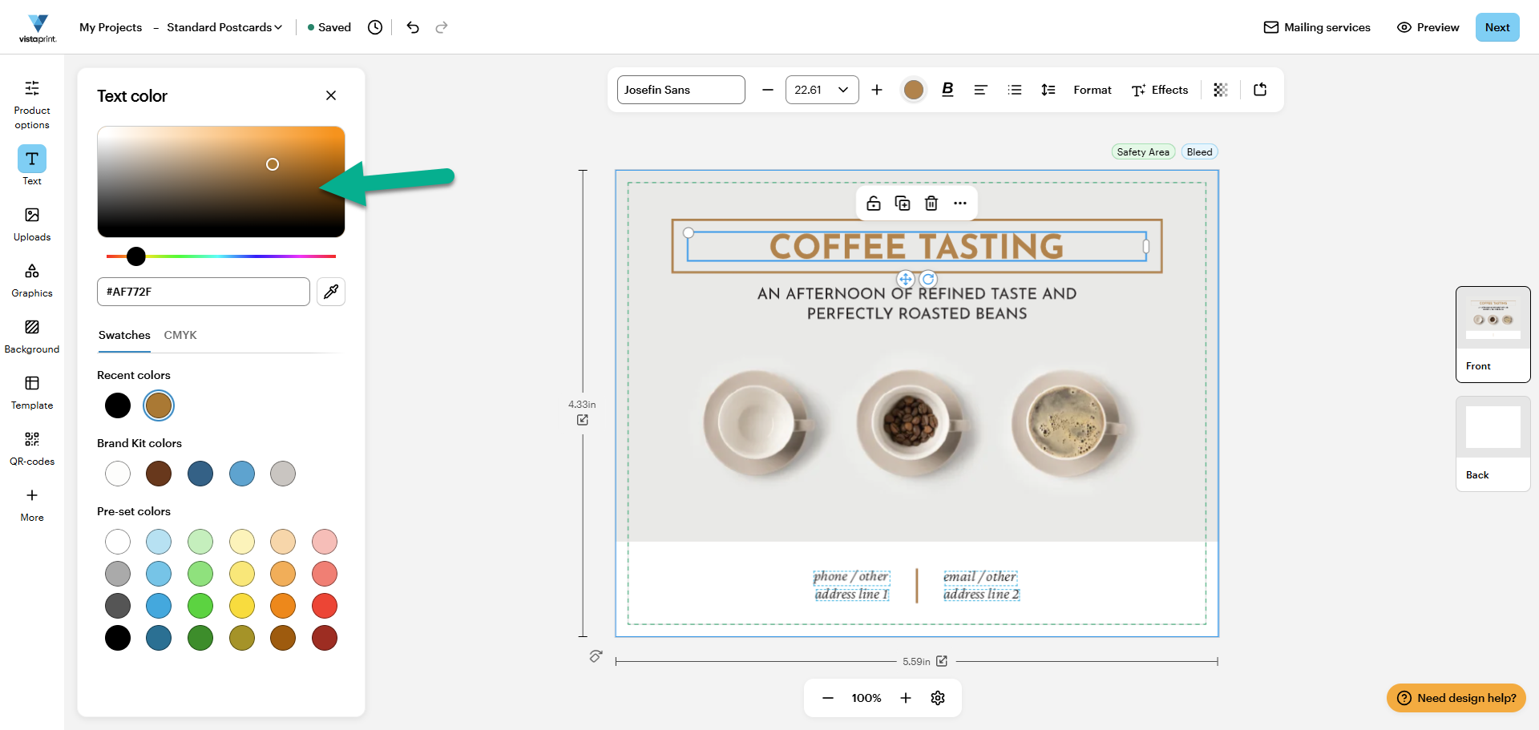Open Product options panel
The width and height of the screenshot is (1539, 730).
[32, 104]
